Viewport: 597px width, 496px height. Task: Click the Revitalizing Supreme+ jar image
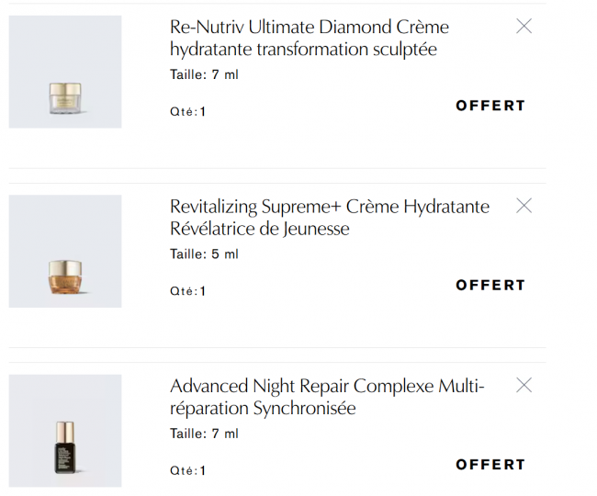pos(65,251)
